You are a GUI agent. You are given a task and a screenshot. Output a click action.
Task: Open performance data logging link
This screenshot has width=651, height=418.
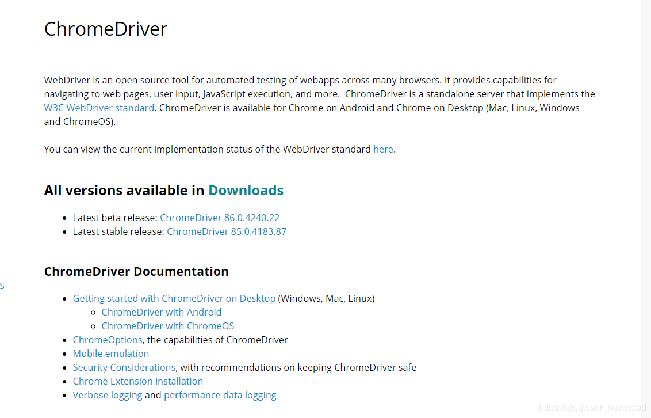tap(220, 395)
